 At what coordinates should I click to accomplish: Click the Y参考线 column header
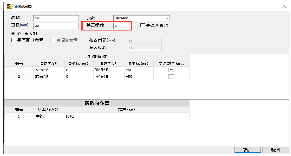(x=109, y=64)
